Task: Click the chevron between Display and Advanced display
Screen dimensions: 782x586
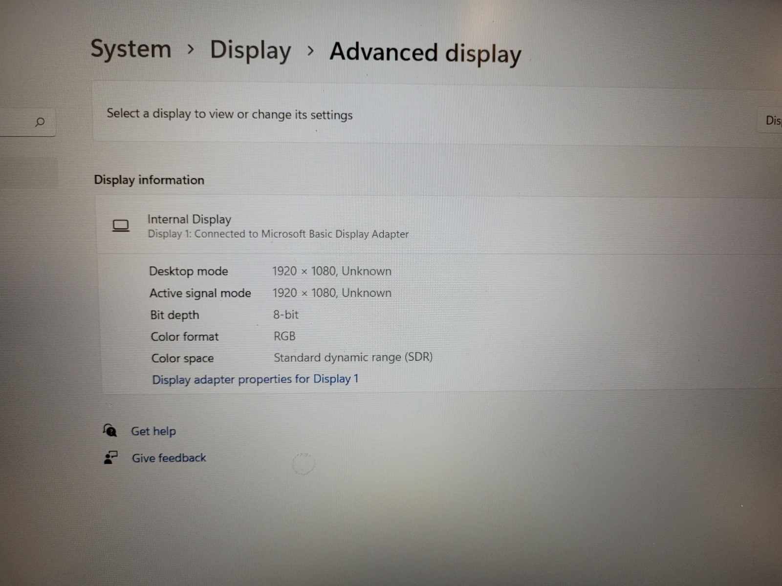Action: 310,51
